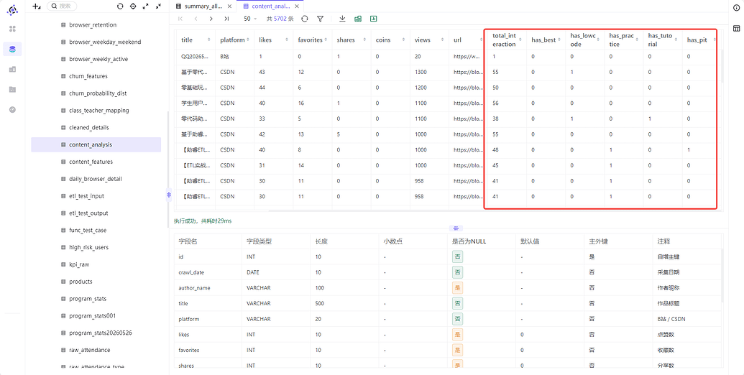Jump to last page of results

point(227,19)
